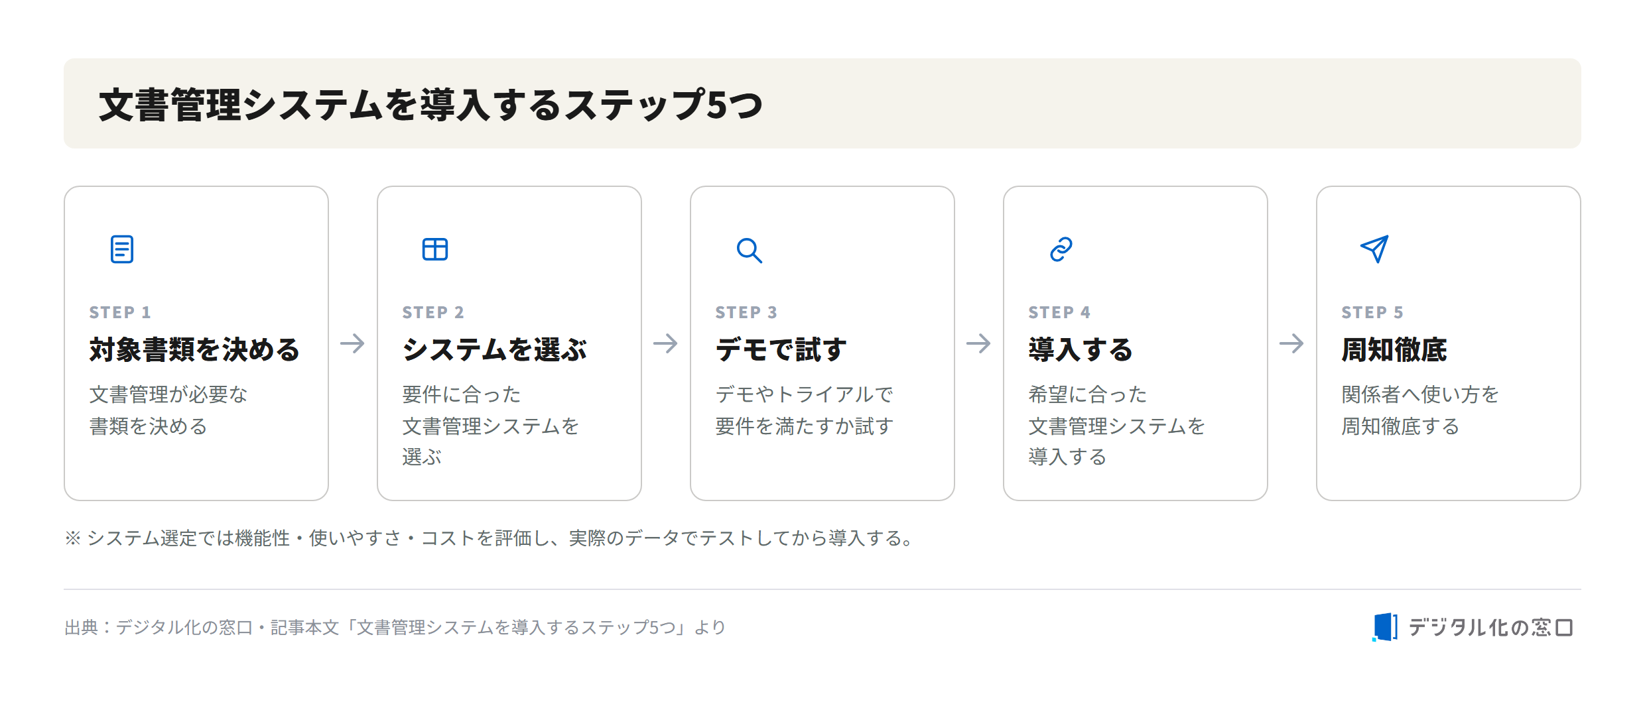
Task: Select the デモで試す heading
Action: click(x=781, y=349)
